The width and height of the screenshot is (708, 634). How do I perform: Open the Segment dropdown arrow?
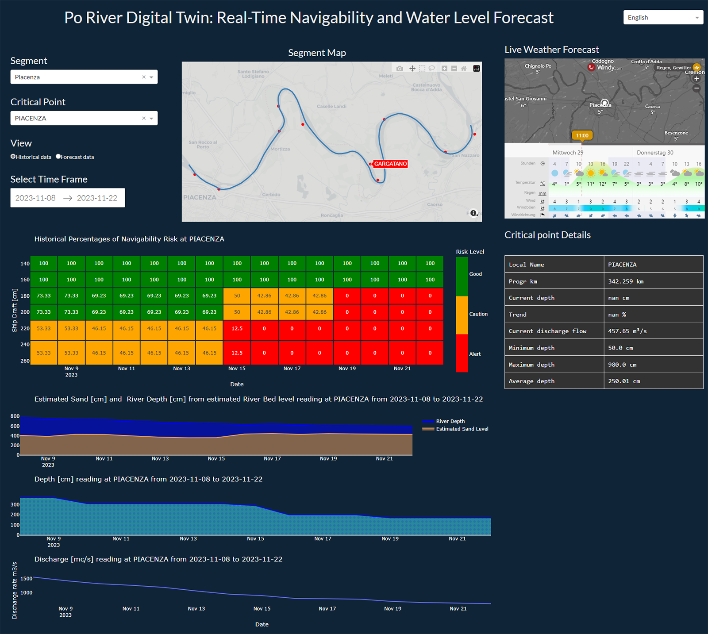[151, 77]
